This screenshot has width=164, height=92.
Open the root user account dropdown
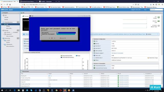click(x=136, y=10)
